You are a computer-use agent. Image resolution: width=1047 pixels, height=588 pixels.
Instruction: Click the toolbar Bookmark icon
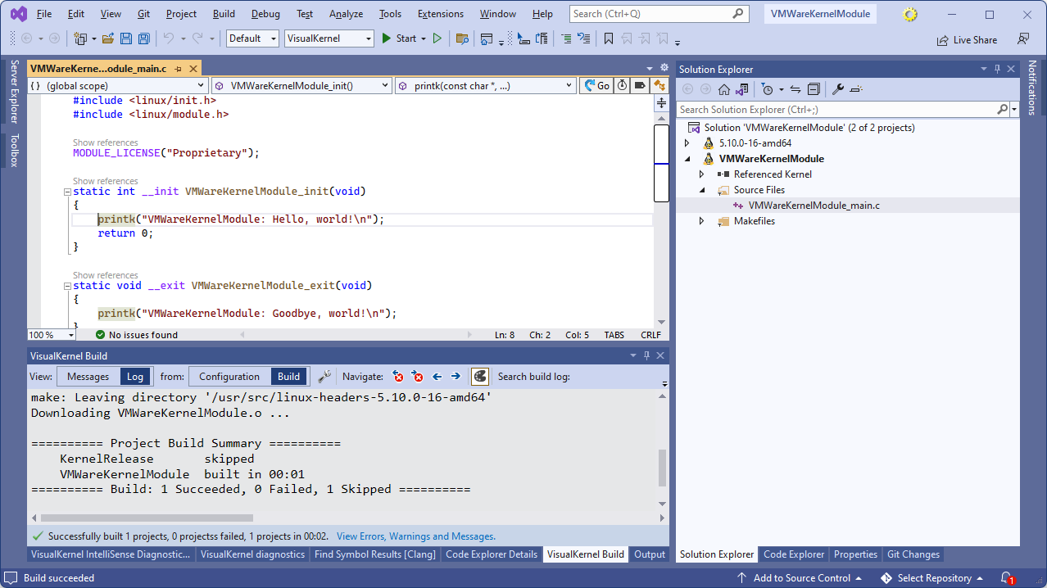pos(608,38)
